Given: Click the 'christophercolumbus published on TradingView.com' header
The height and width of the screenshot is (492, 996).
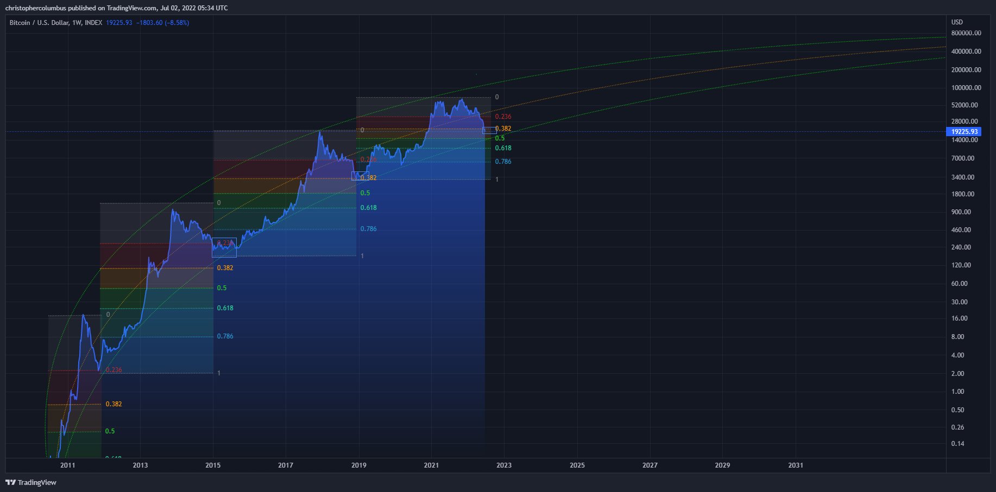Looking at the screenshot, I should [80, 8].
